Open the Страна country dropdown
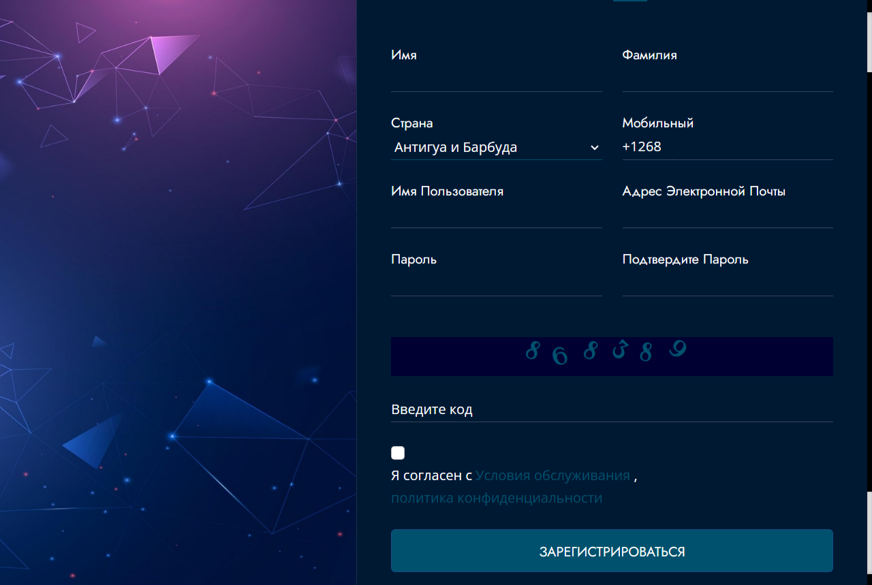This screenshot has height=585, width=872. coord(496,147)
